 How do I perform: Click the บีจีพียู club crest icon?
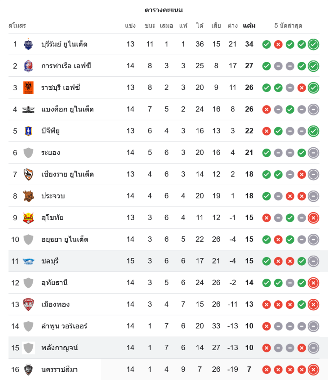click(x=29, y=131)
